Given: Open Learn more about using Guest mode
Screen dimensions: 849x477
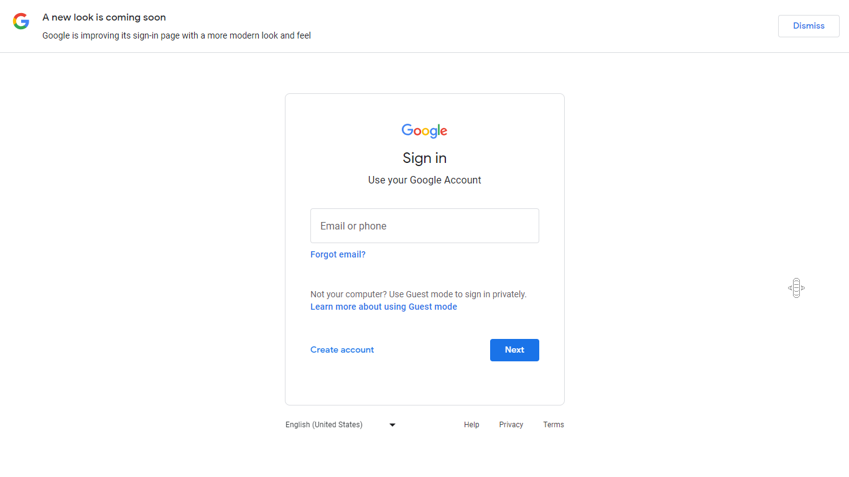Looking at the screenshot, I should click(383, 307).
